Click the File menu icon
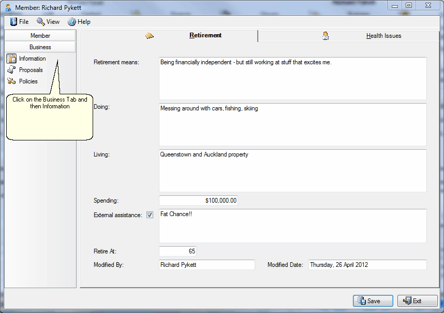The width and height of the screenshot is (444, 313). click(x=13, y=22)
